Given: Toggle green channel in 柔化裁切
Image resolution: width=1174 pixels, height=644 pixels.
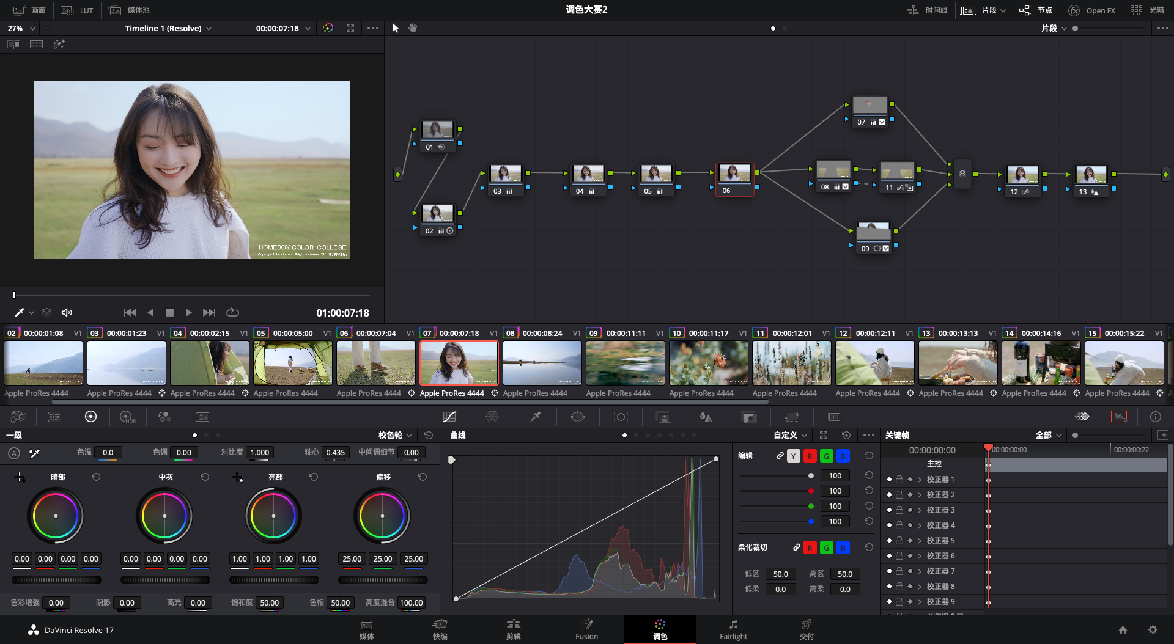Looking at the screenshot, I should click(x=826, y=547).
